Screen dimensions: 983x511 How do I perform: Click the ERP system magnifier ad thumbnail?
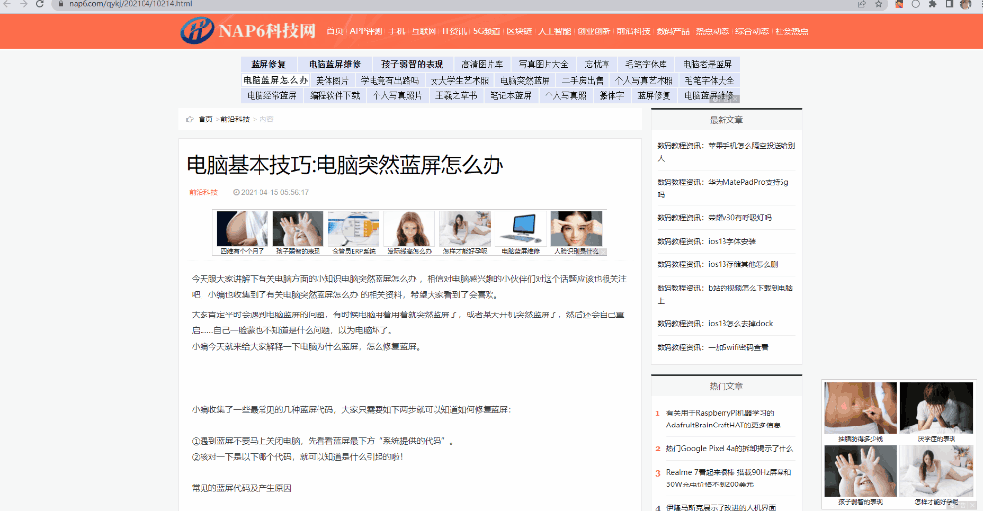(354, 228)
